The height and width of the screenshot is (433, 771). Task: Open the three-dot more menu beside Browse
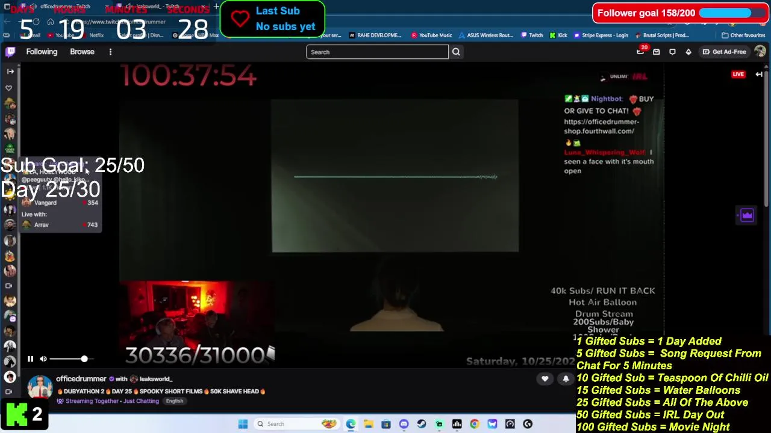coord(110,52)
